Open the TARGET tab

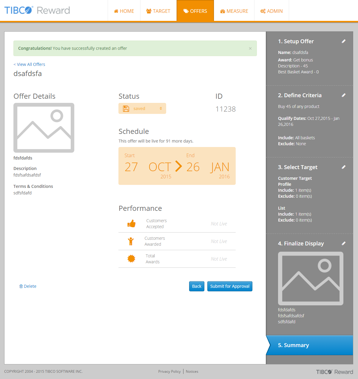click(x=158, y=11)
